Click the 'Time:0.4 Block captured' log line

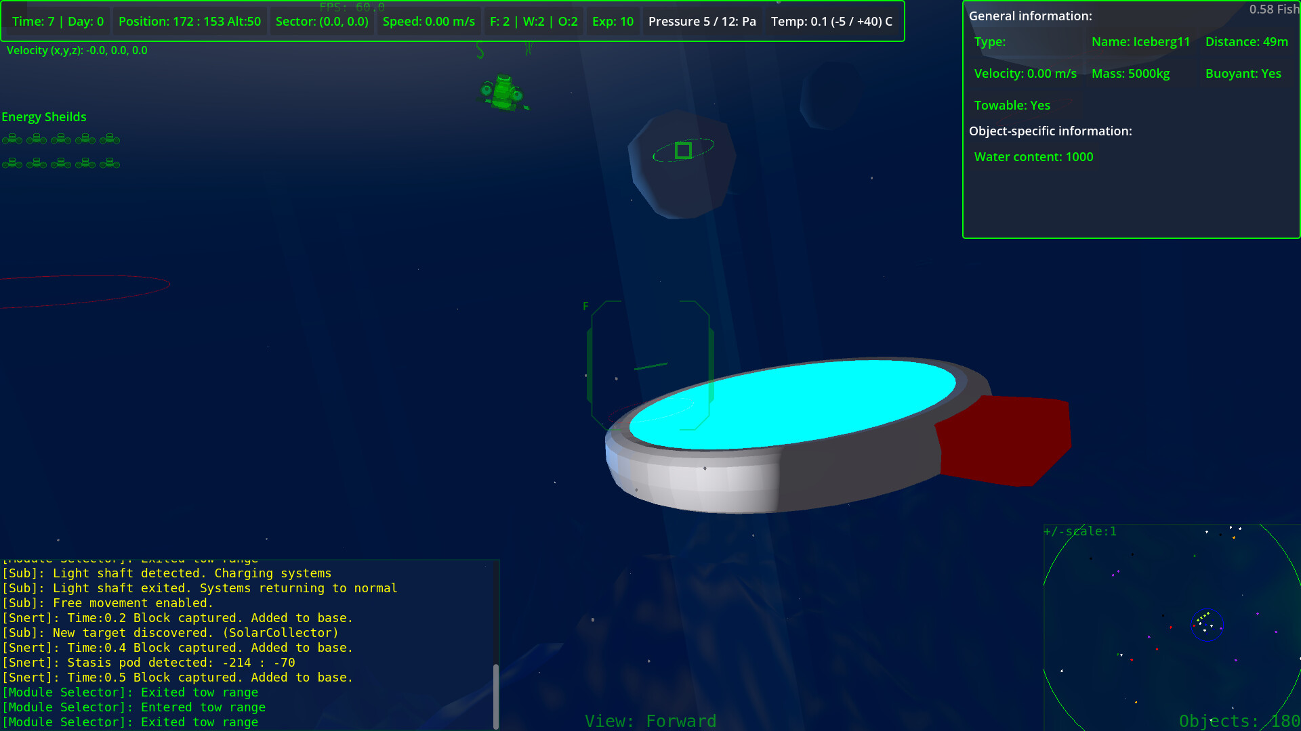[x=178, y=648]
